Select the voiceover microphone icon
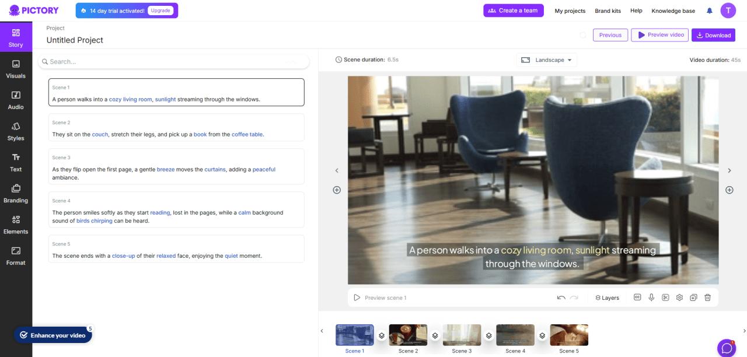The image size is (747, 357). click(x=651, y=297)
